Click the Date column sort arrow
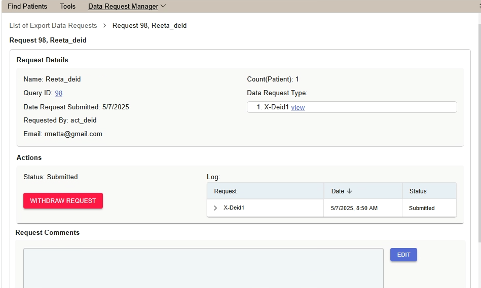 click(x=349, y=191)
